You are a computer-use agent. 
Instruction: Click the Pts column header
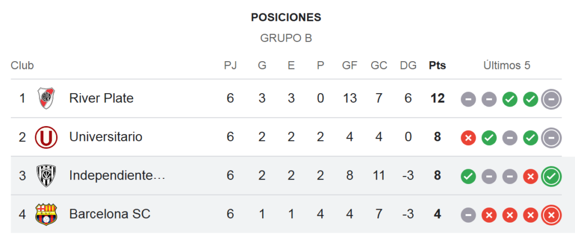437,66
